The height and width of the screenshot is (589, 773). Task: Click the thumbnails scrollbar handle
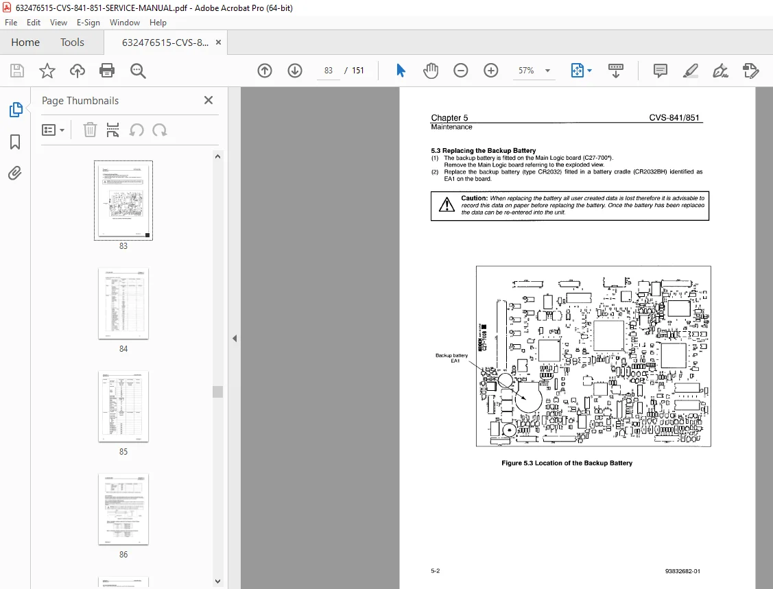[x=217, y=392]
